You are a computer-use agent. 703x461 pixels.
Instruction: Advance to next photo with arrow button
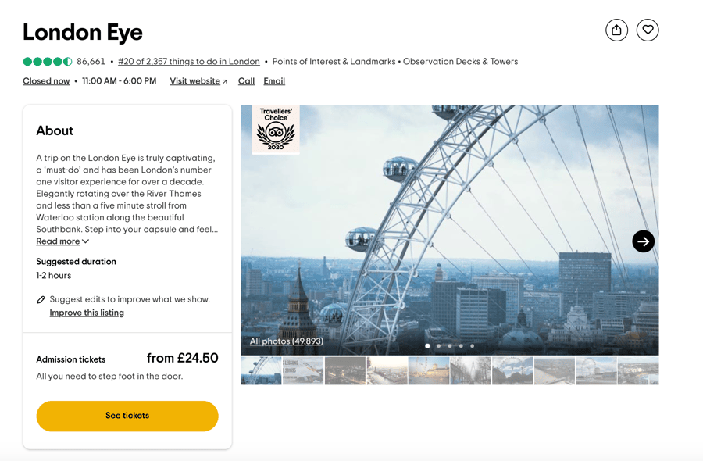[x=643, y=241]
